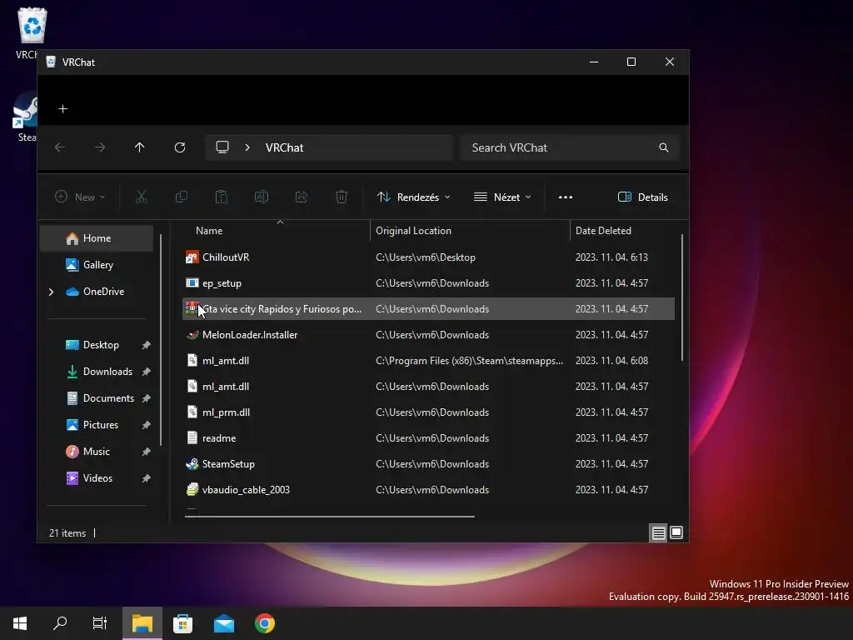Select the SteamSetup file
This screenshot has width=853, height=640.
428,464
